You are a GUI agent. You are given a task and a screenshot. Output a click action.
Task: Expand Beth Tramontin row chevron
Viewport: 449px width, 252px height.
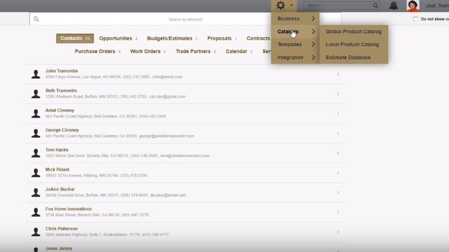338,94
